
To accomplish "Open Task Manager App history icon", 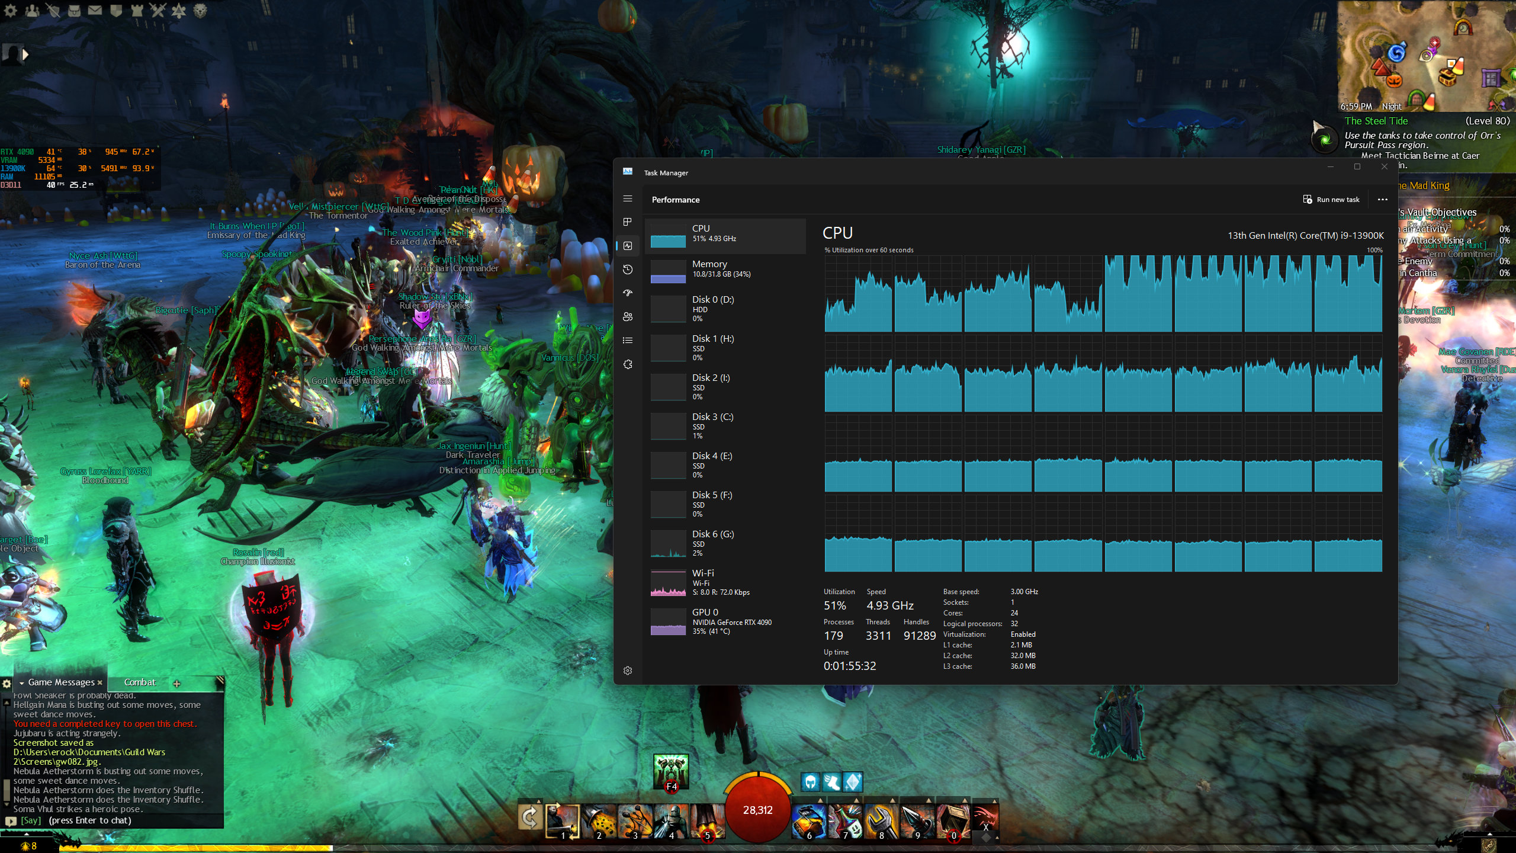I will tap(628, 270).
